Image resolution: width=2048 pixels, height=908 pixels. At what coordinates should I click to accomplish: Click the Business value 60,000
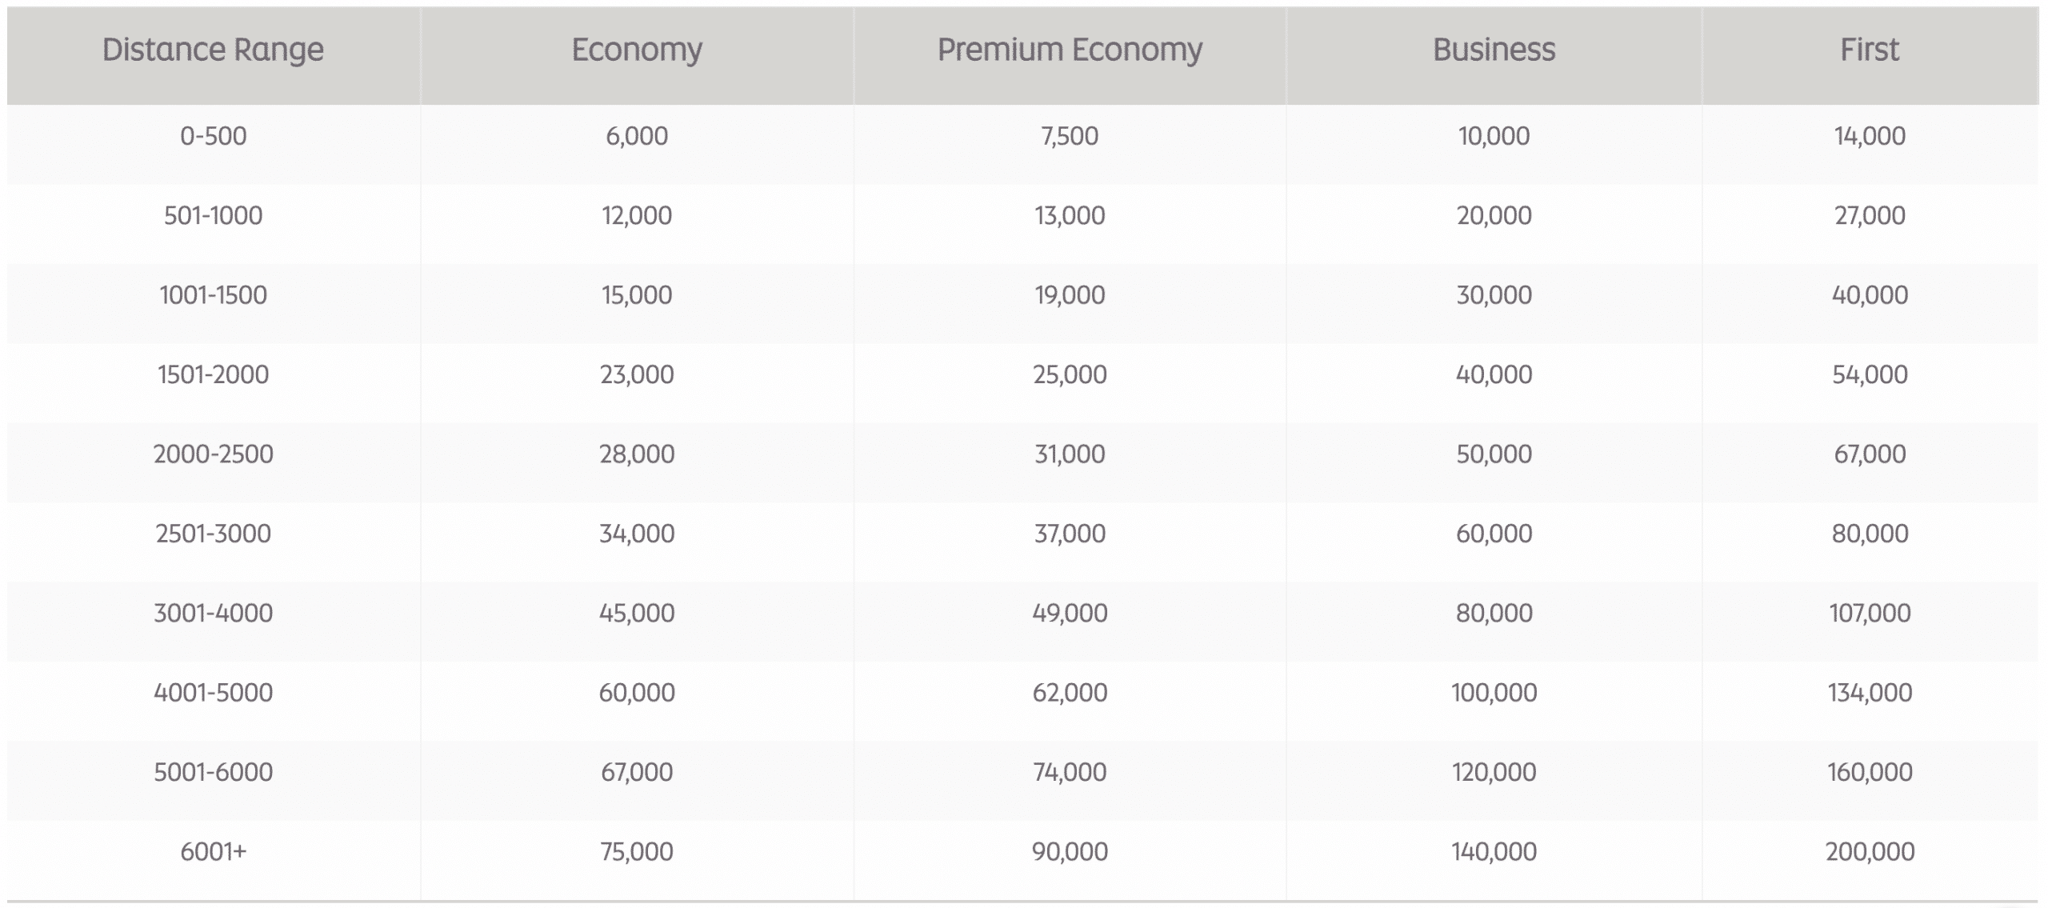click(x=1494, y=534)
